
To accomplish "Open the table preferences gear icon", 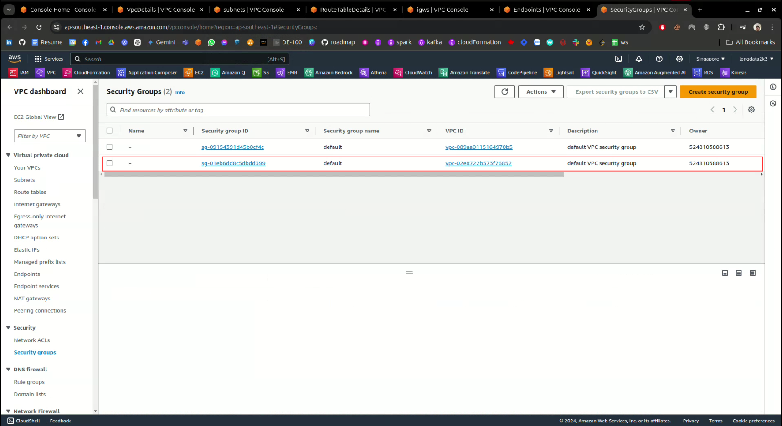I will (751, 110).
